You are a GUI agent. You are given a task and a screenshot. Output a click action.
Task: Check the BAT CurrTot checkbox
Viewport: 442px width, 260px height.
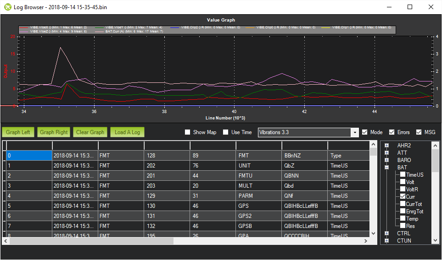click(x=403, y=204)
